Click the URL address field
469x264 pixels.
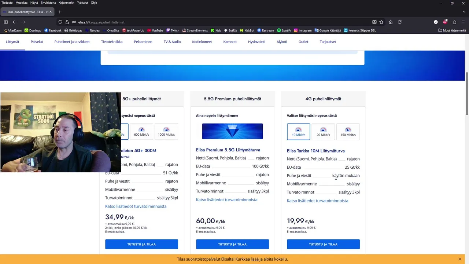coord(220,22)
